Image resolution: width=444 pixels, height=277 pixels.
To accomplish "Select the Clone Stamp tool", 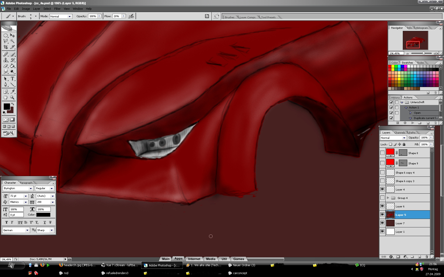I will tap(6, 60).
